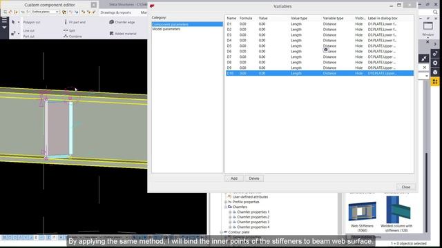
Task: Select the Component parameters category
Action: click(187, 24)
